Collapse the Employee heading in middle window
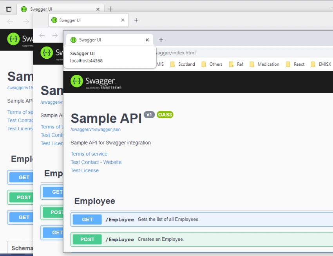The height and width of the screenshot is (256, 333). tap(54, 173)
